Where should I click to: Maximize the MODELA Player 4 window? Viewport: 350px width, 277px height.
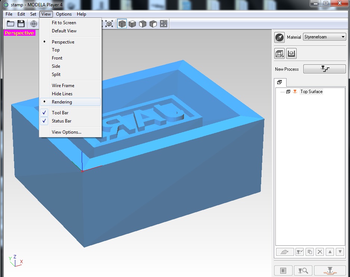326,3
